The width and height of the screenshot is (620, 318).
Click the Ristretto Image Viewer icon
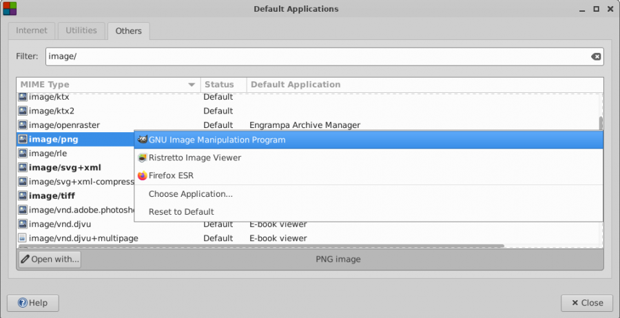pyautogui.click(x=143, y=158)
